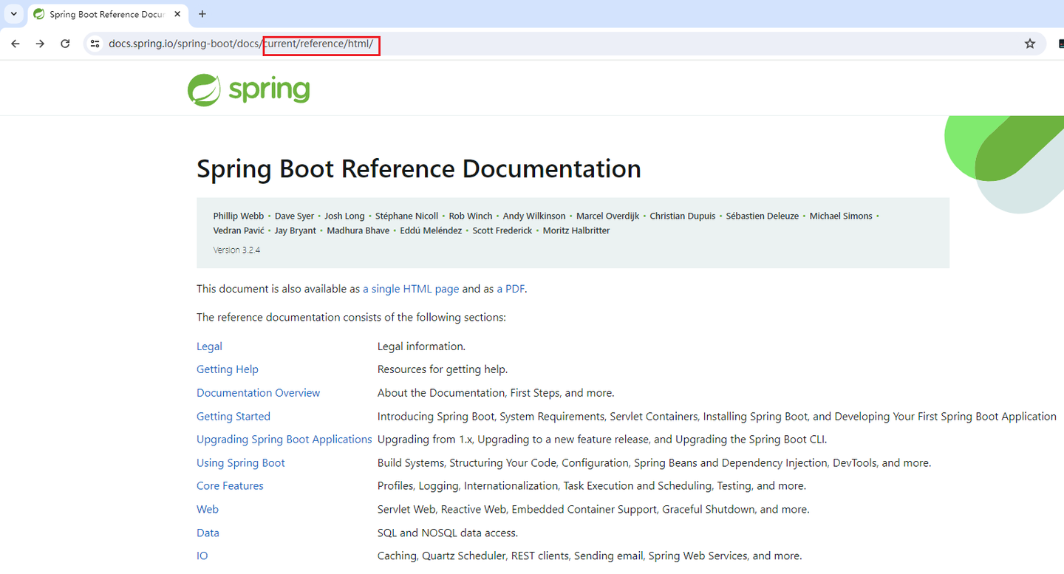
Task: Open the PDF version of the documentation
Action: tap(511, 289)
